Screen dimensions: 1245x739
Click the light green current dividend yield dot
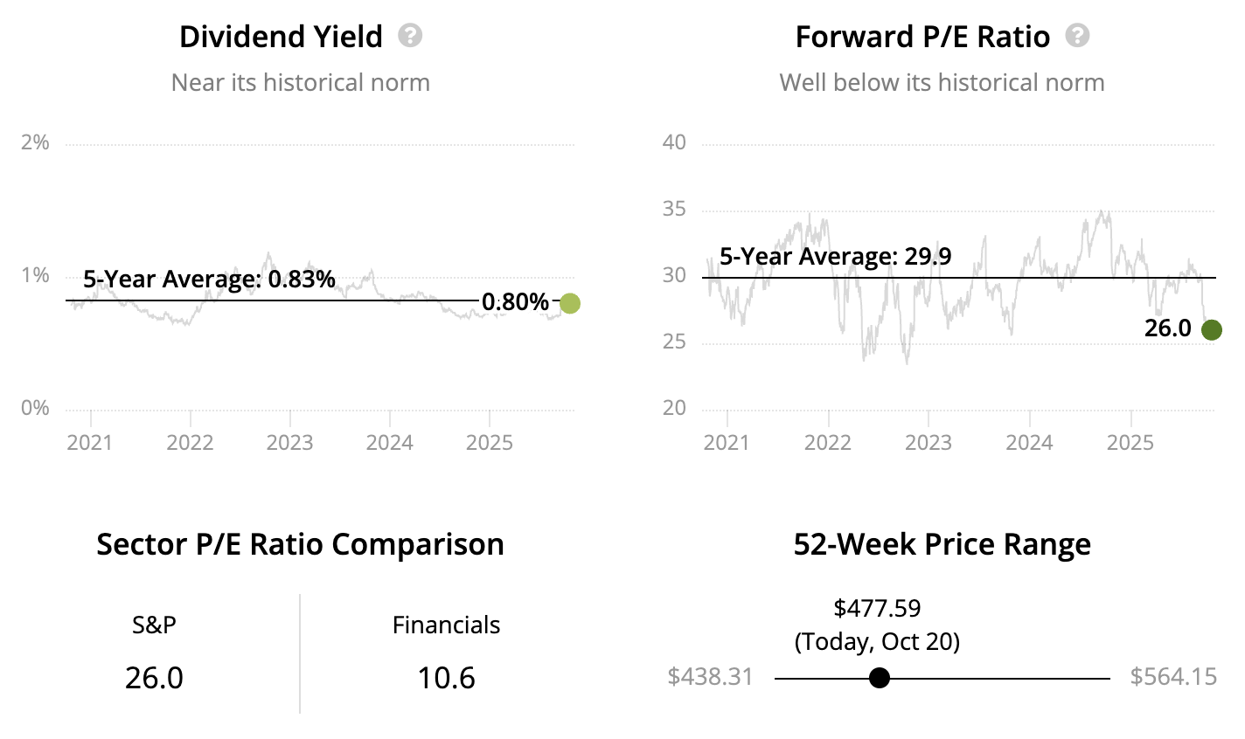coord(569,304)
